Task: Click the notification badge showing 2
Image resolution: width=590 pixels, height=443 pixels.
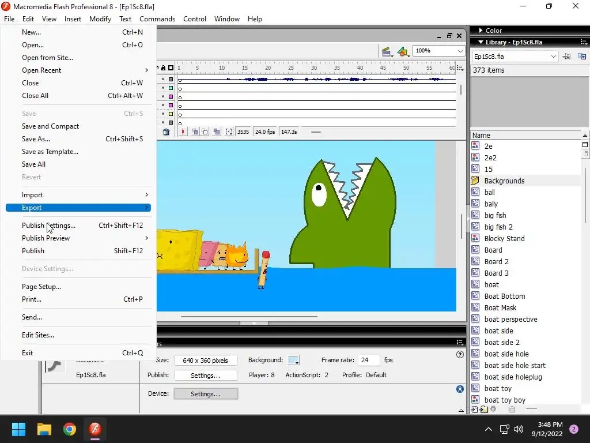Action: [574, 429]
